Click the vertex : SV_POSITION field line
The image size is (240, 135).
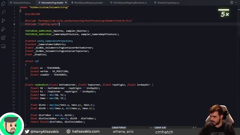49,71
